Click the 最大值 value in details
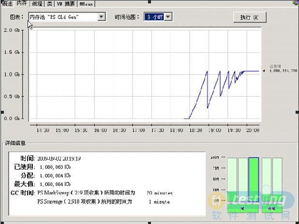Image resolution: width=299 pixels, height=224 pixels. pos(55,184)
